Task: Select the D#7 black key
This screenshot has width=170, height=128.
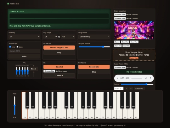Action: (x=111, y=100)
